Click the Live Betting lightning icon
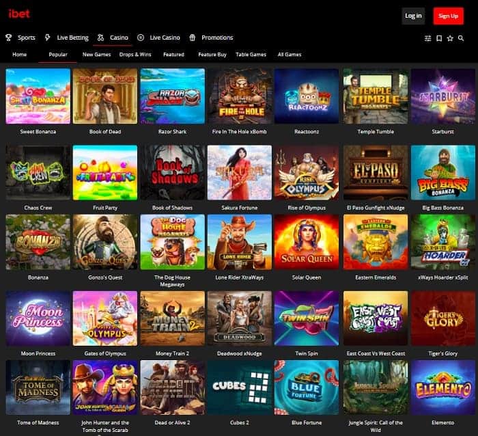This screenshot has height=436, width=478. (x=48, y=38)
